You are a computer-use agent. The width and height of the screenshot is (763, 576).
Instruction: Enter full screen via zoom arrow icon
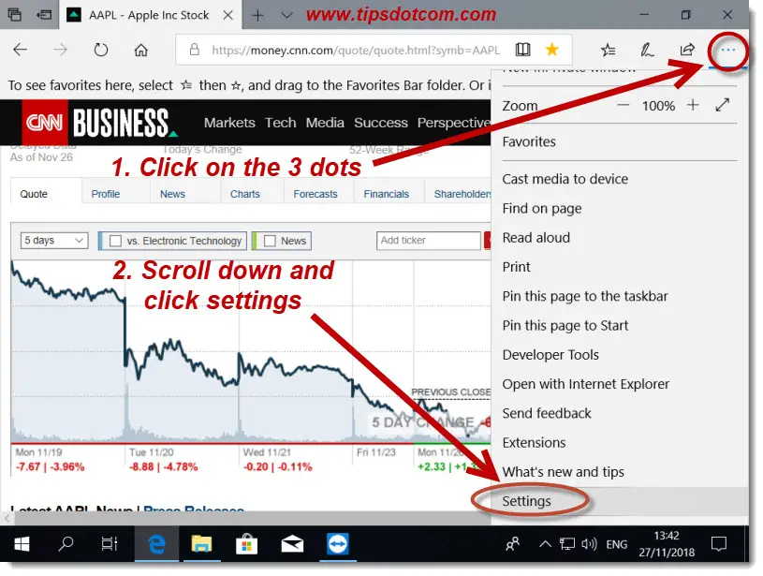point(723,105)
